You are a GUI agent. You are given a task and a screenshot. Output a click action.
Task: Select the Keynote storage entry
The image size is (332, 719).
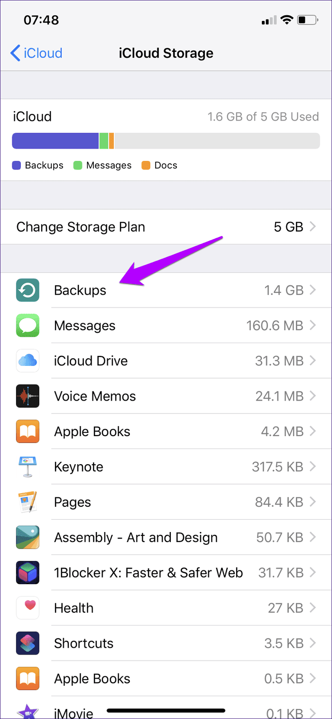tap(79, 467)
